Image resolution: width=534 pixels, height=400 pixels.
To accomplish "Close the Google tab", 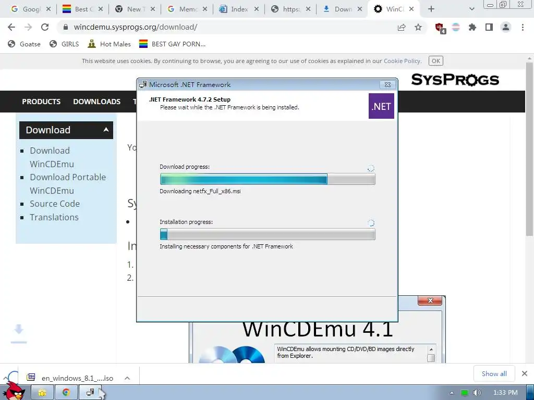I will click(48, 9).
